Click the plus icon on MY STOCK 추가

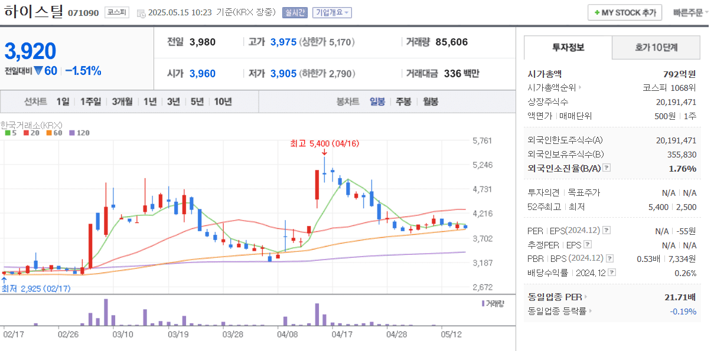coord(597,12)
